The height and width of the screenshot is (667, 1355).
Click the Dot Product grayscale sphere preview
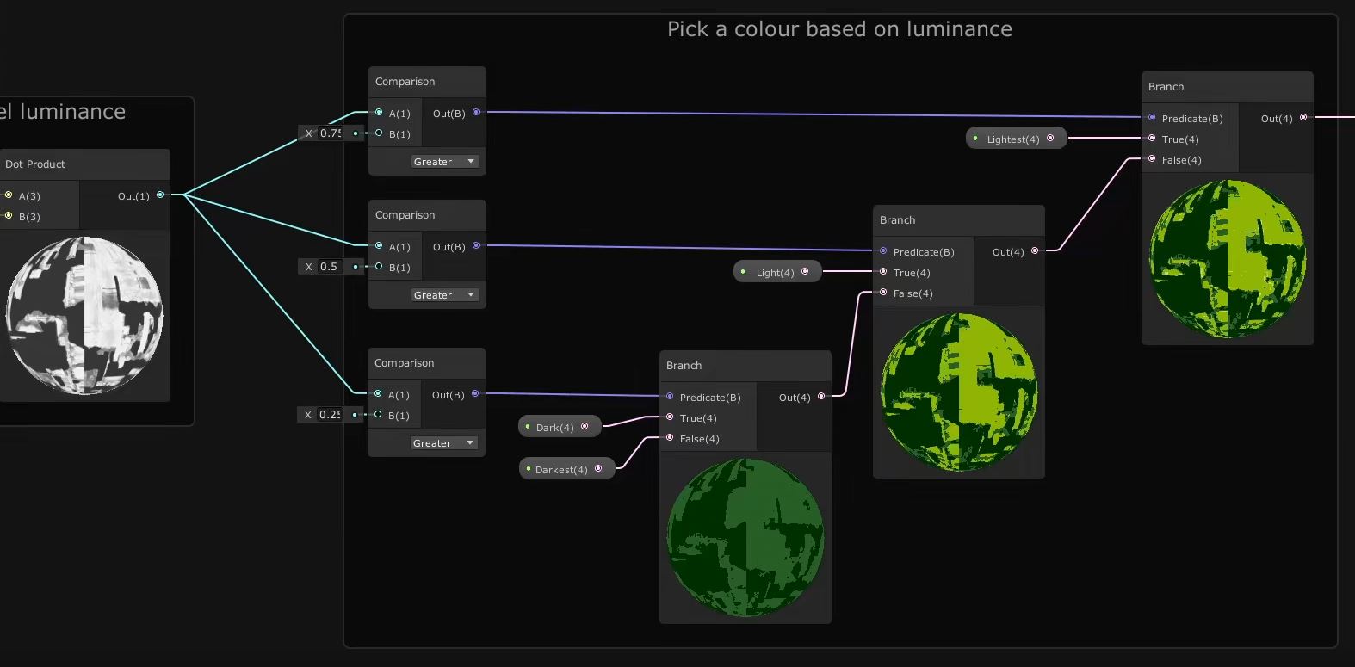pyautogui.click(x=84, y=314)
